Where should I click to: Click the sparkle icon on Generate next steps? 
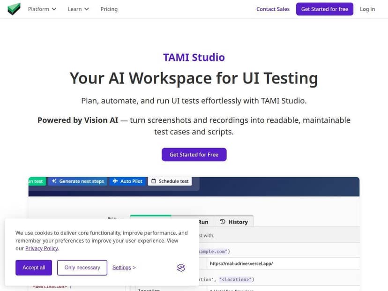click(54, 181)
